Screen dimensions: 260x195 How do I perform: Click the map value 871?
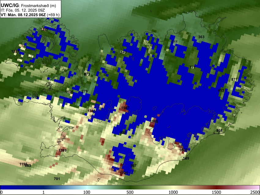click(234, 79)
